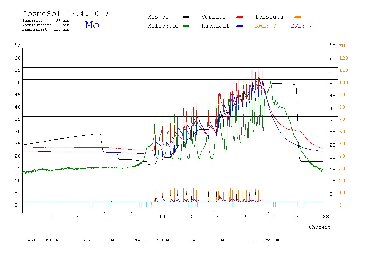This screenshot has height=260, width=367.
Task: Click the "16" hour tick on time axis
Action: (244, 216)
